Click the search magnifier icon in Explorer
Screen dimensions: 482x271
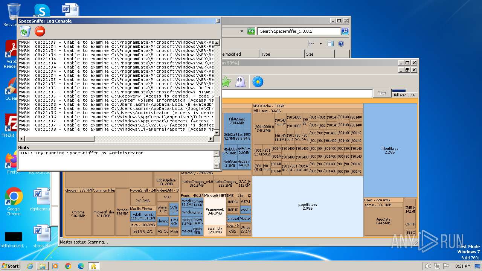click(345, 31)
